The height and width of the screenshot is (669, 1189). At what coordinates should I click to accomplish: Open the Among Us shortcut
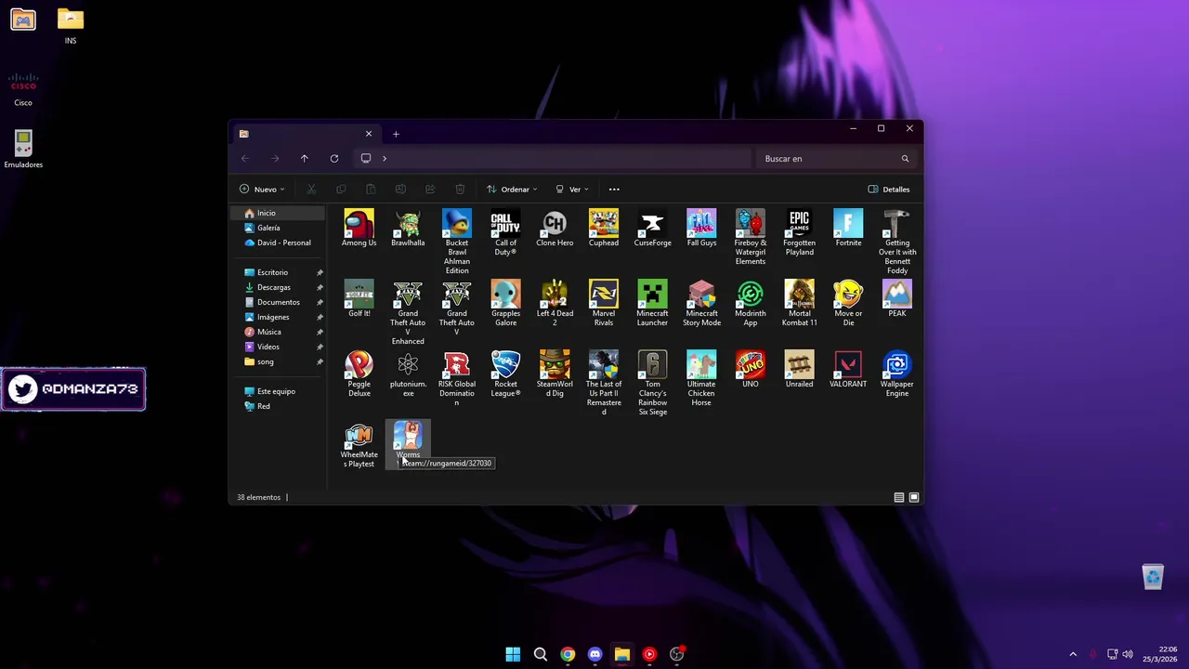pos(359,229)
